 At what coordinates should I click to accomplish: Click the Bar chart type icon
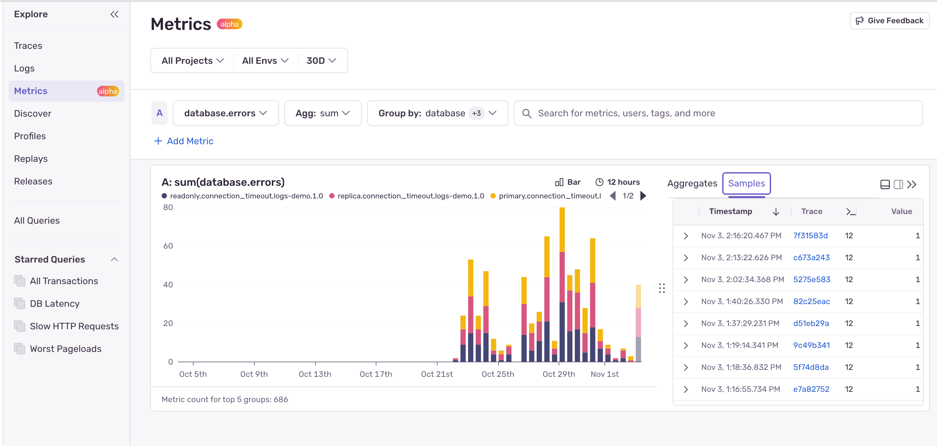(567, 182)
